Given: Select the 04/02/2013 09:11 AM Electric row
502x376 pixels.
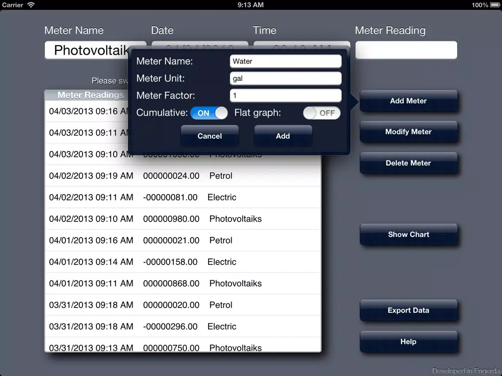Looking at the screenshot, I should coord(183,197).
